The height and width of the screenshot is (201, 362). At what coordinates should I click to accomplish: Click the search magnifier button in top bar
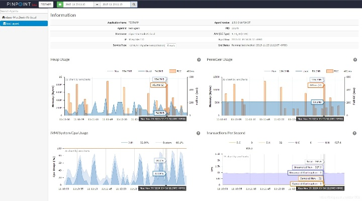point(134,4)
